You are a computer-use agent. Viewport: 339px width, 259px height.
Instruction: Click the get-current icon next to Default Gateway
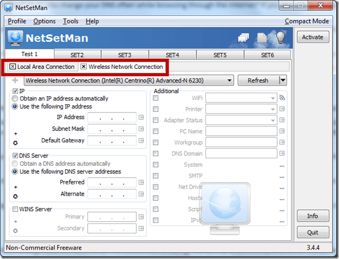[141, 141]
